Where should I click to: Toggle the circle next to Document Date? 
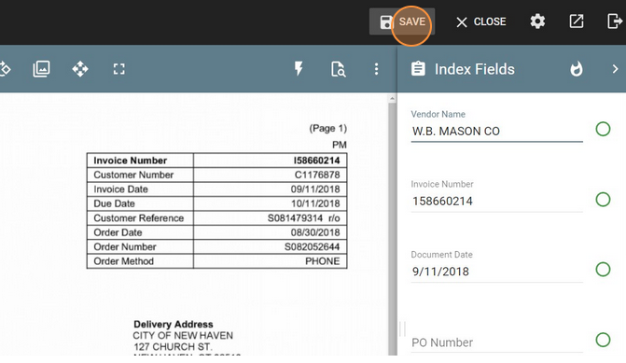(603, 269)
